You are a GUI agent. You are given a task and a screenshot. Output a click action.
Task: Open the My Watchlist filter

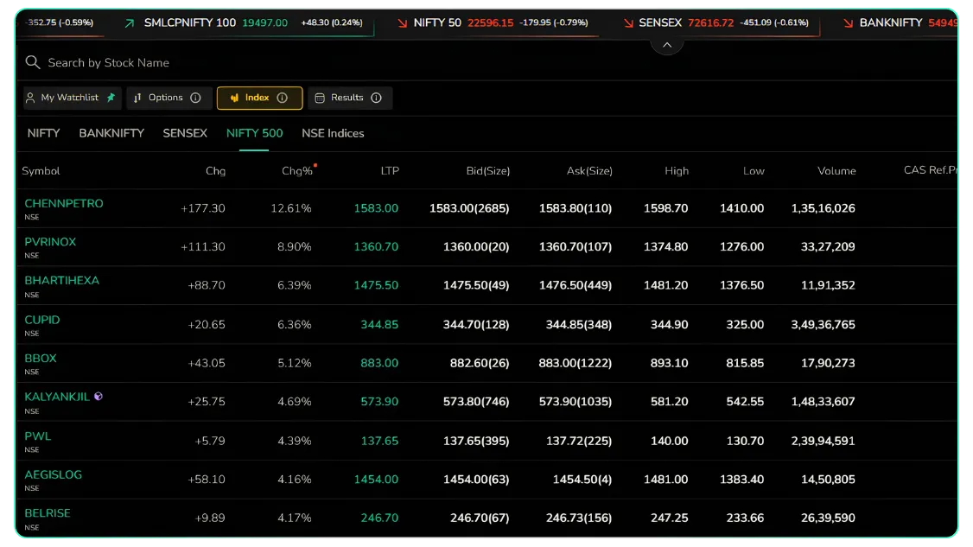click(73, 99)
